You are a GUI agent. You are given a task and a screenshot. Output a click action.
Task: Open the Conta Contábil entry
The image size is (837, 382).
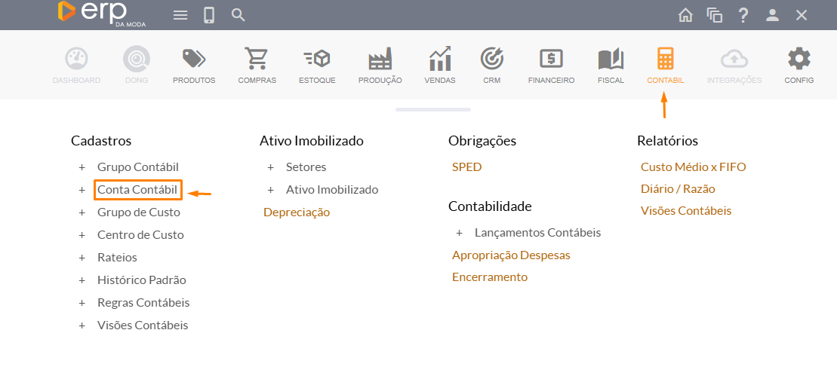tap(137, 190)
